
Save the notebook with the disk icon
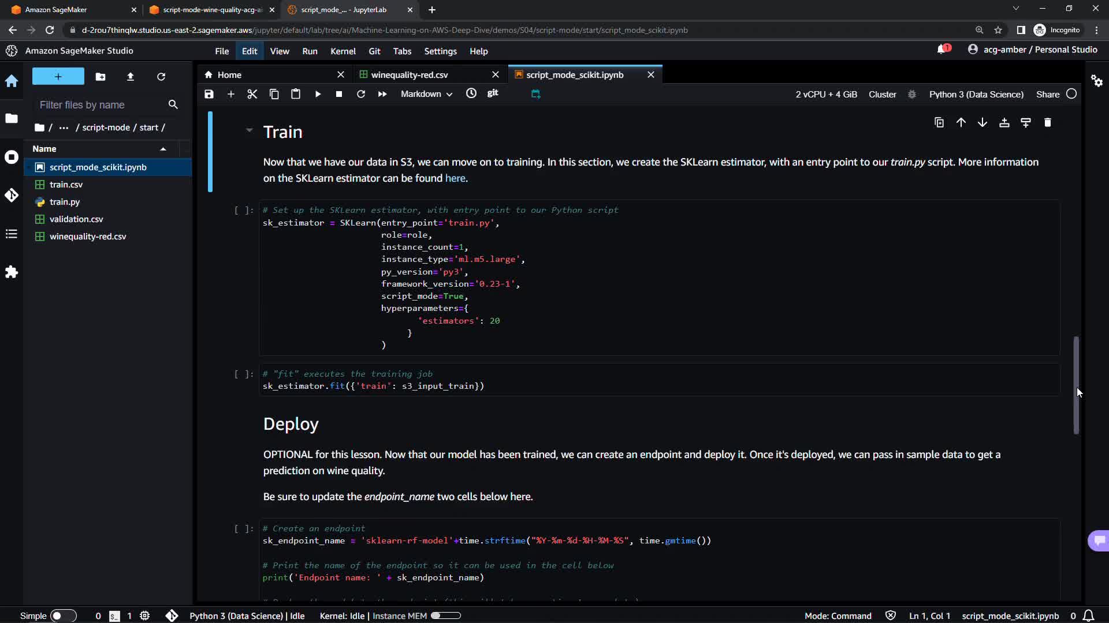click(x=209, y=94)
